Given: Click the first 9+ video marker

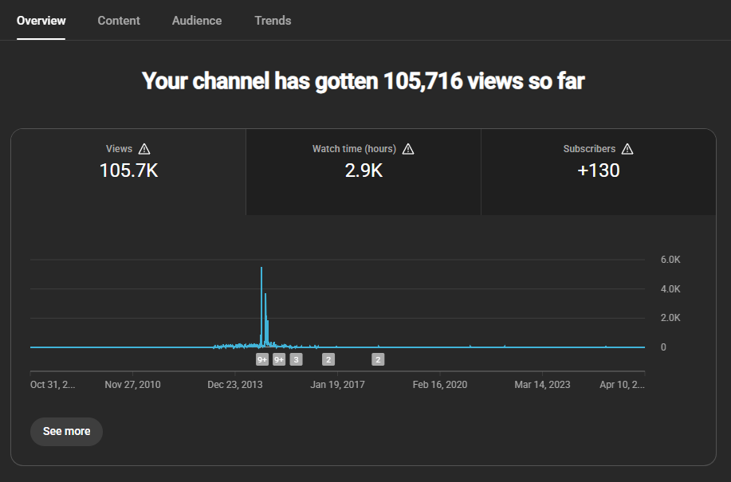Looking at the screenshot, I should [262, 359].
